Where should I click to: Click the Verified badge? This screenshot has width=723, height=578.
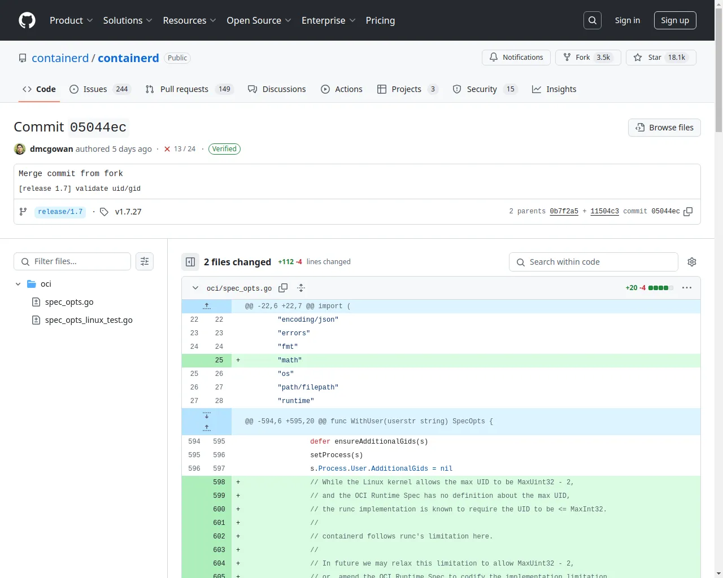[x=224, y=149]
